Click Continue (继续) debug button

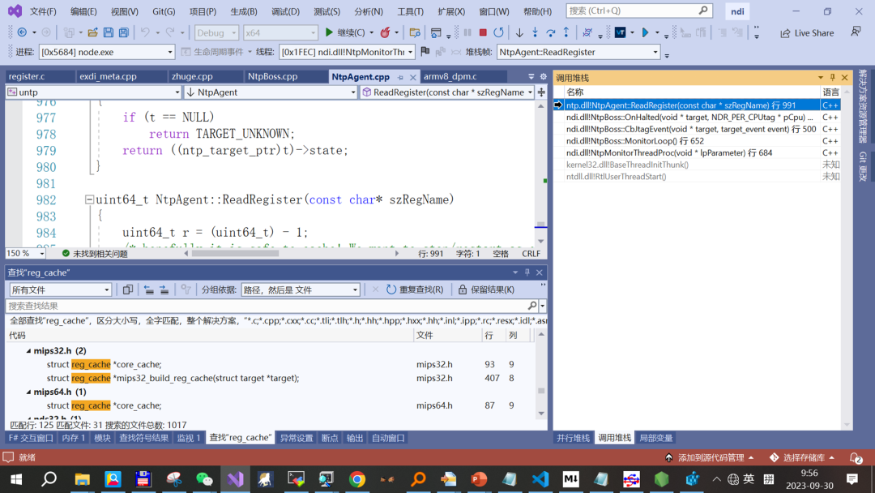pos(345,33)
